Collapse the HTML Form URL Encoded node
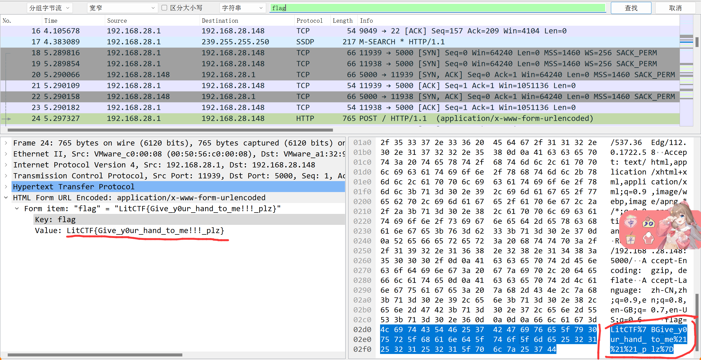Viewport: 701px width, 360px height. (x=6, y=198)
